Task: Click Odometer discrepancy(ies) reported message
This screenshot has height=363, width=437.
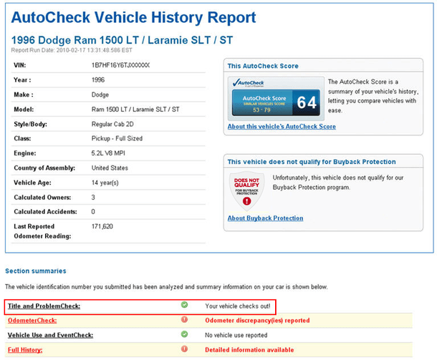Action: point(257,321)
